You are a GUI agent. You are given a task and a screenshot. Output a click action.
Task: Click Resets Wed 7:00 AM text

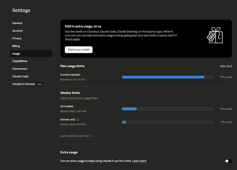coord(73,111)
